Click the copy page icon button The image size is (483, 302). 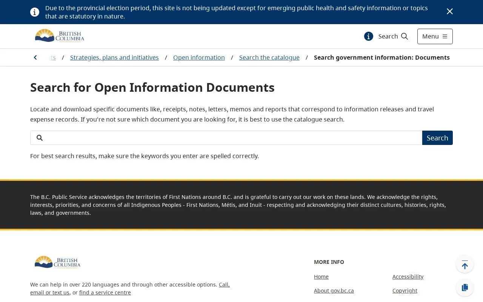(465, 287)
